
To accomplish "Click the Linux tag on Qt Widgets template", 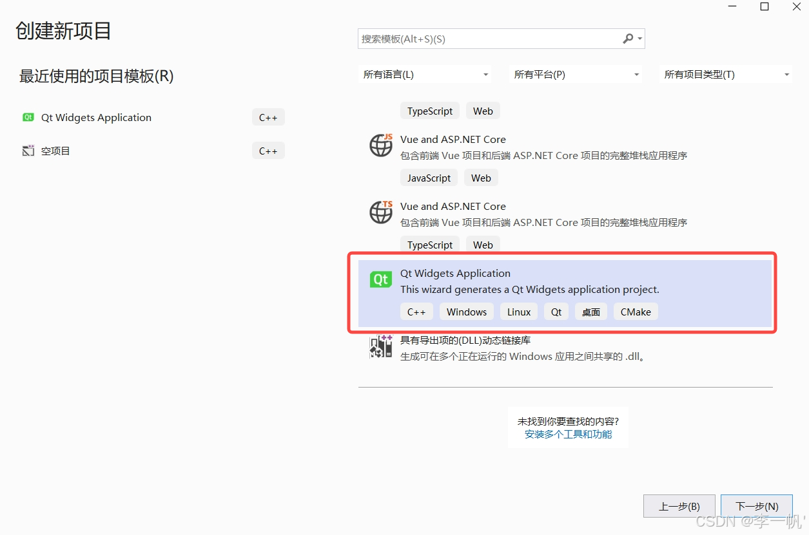I will pos(519,312).
